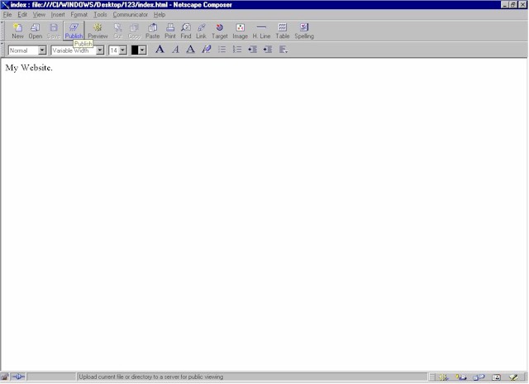529x384 pixels.
Task: Click the component bar drag handle
Action: 432,377
